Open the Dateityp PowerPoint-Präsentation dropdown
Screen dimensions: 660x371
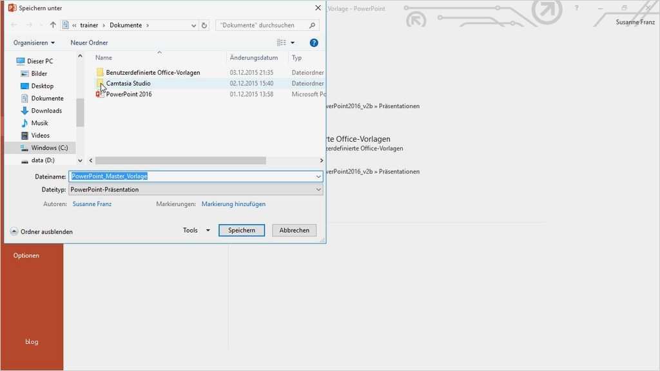[196, 190]
